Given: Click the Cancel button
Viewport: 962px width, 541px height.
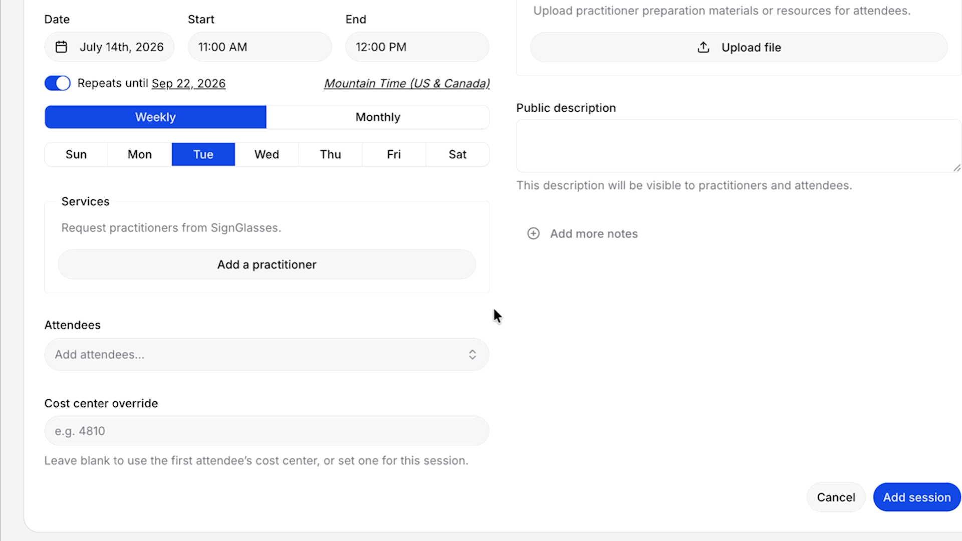Looking at the screenshot, I should 836,497.
